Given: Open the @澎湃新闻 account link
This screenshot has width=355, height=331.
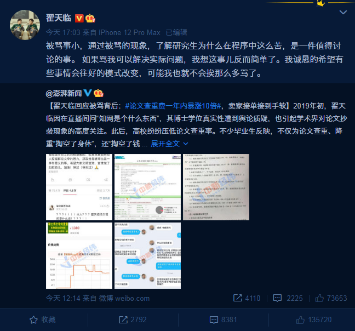Looking at the screenshot, I should (64, 93).
